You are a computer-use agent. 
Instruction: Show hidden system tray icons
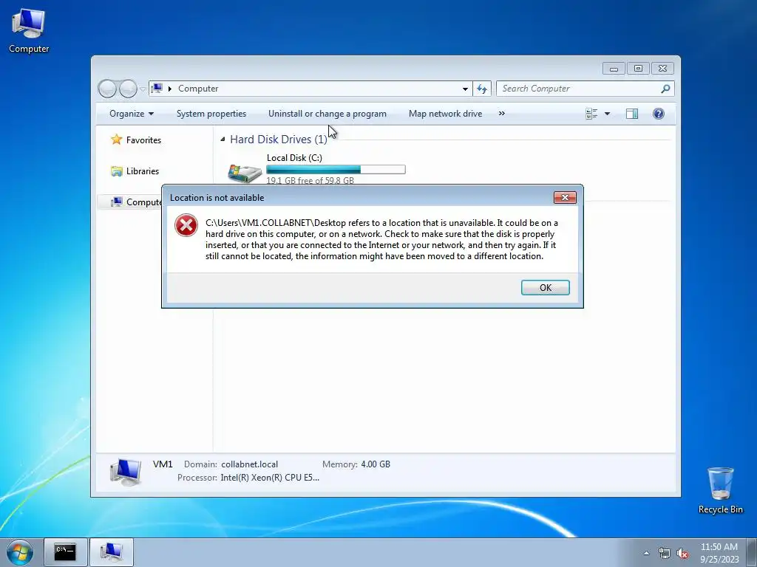tap(646, 553)
